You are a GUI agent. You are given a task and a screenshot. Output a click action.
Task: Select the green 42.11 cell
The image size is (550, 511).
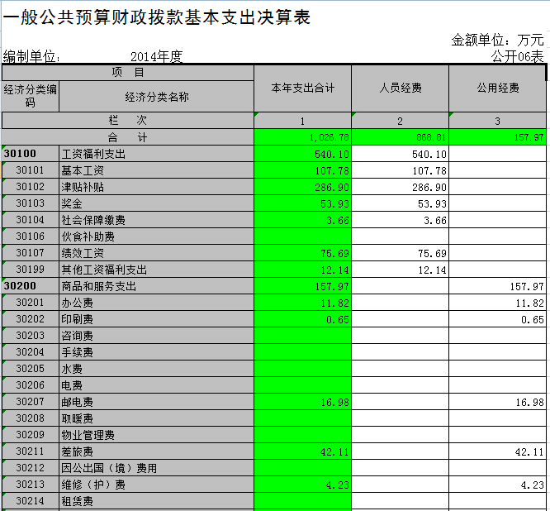(302, 451)
